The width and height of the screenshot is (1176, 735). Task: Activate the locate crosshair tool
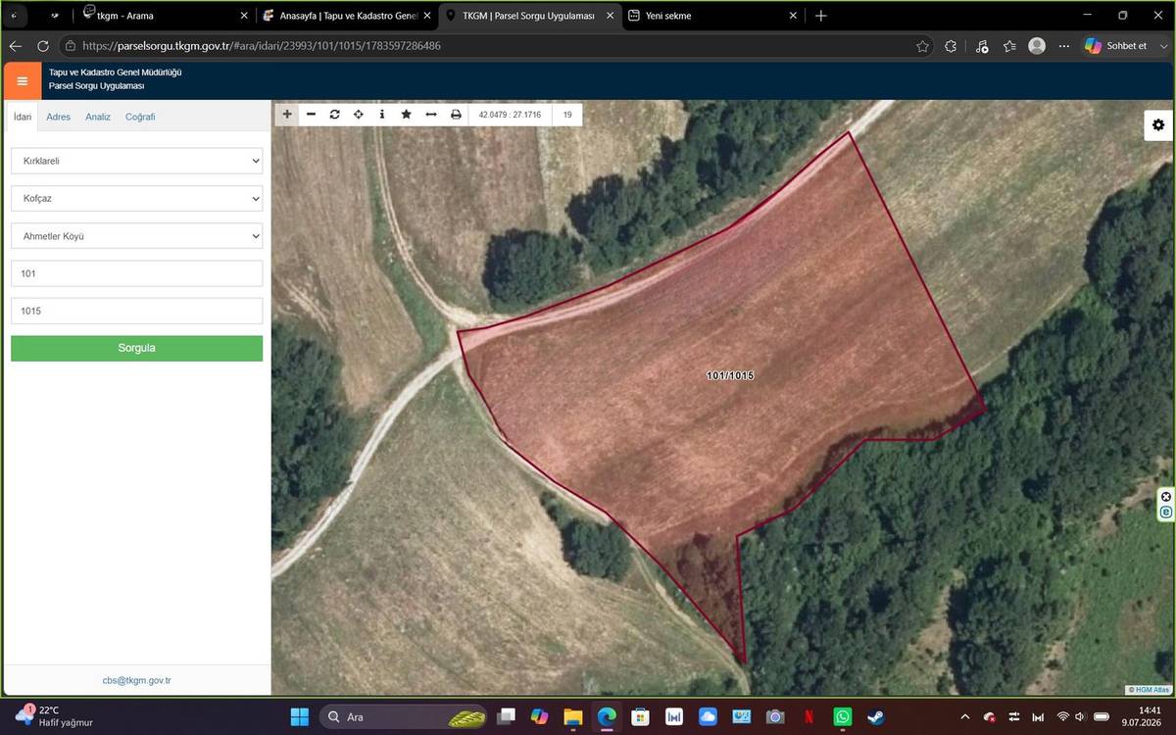tap(359, 115)
